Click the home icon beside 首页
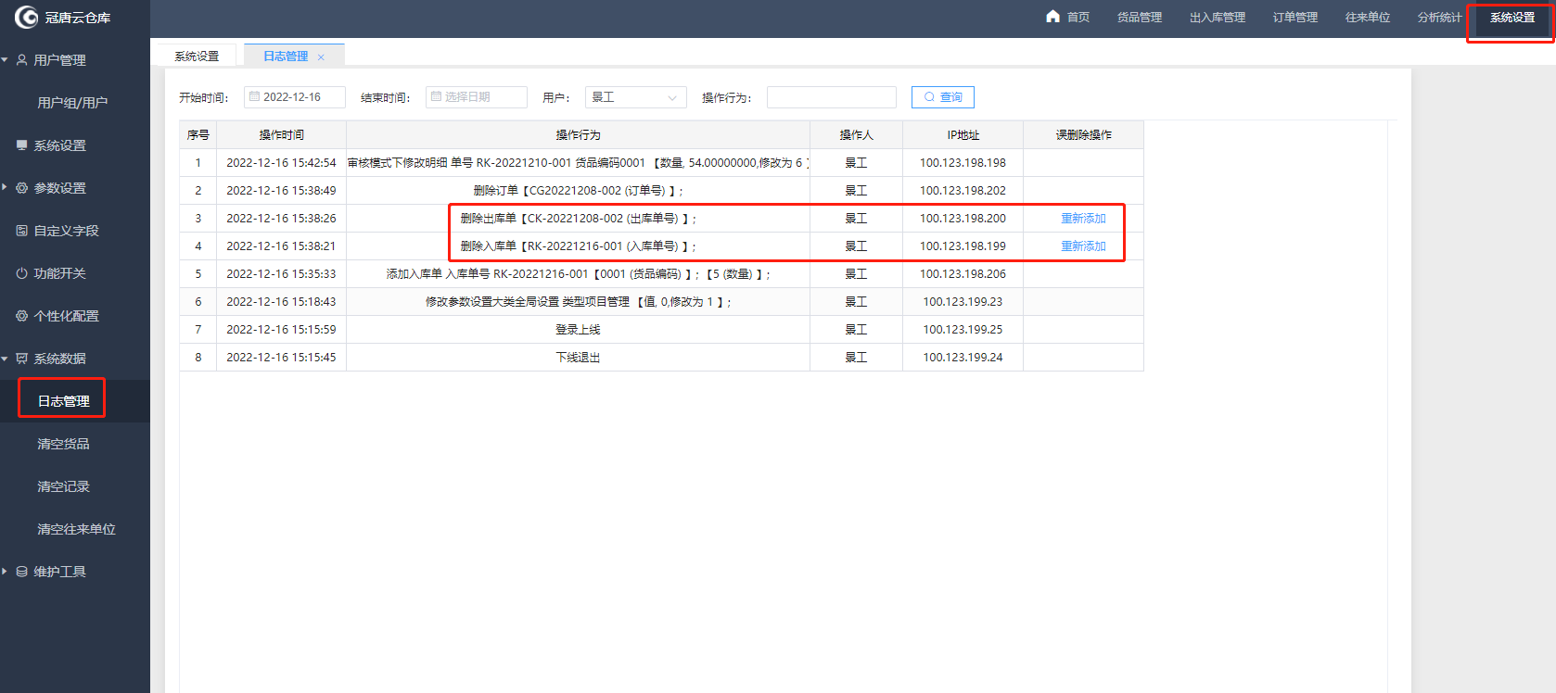Viewport: 1556px width, 693px height. pyautogui.click(x=1052, y=16)
